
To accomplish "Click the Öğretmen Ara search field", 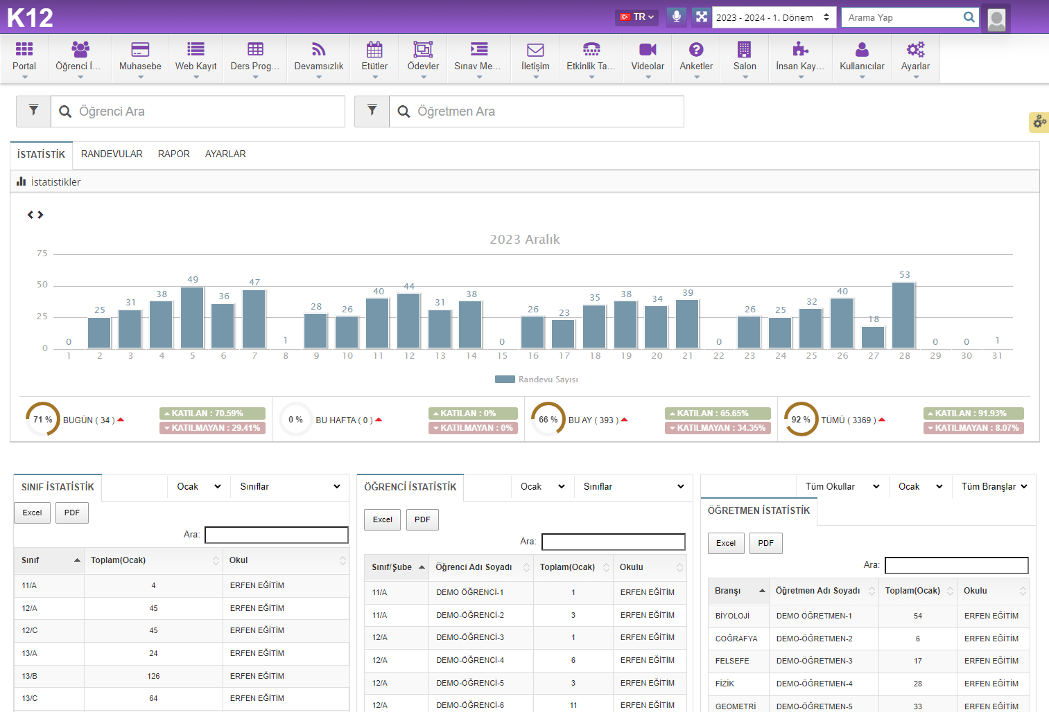I will click(536, 112).
